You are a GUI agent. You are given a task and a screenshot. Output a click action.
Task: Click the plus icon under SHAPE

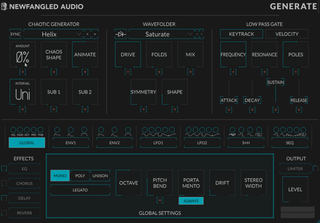point(175,109)
